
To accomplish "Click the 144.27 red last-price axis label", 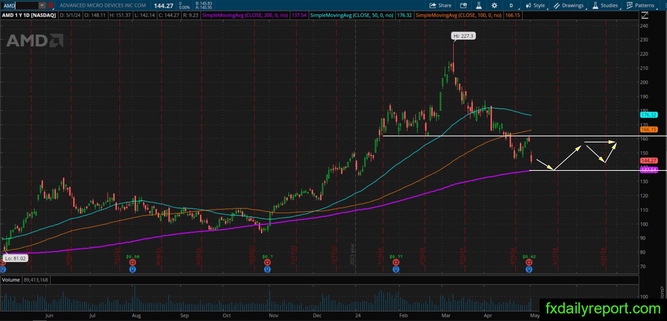I will [648, 161].
